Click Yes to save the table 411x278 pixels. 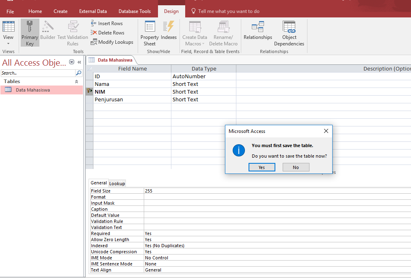tap(262, 167)
